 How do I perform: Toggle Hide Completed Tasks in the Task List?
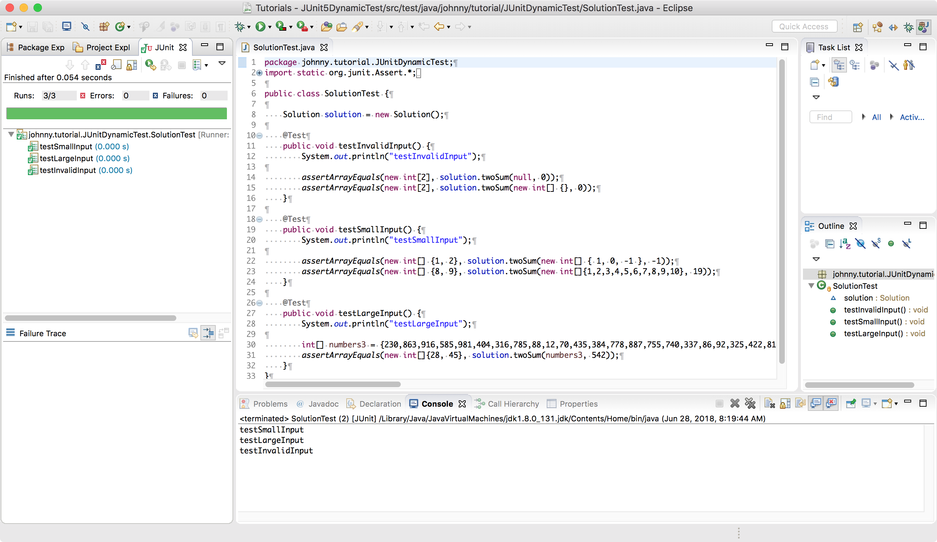[893, 65]
